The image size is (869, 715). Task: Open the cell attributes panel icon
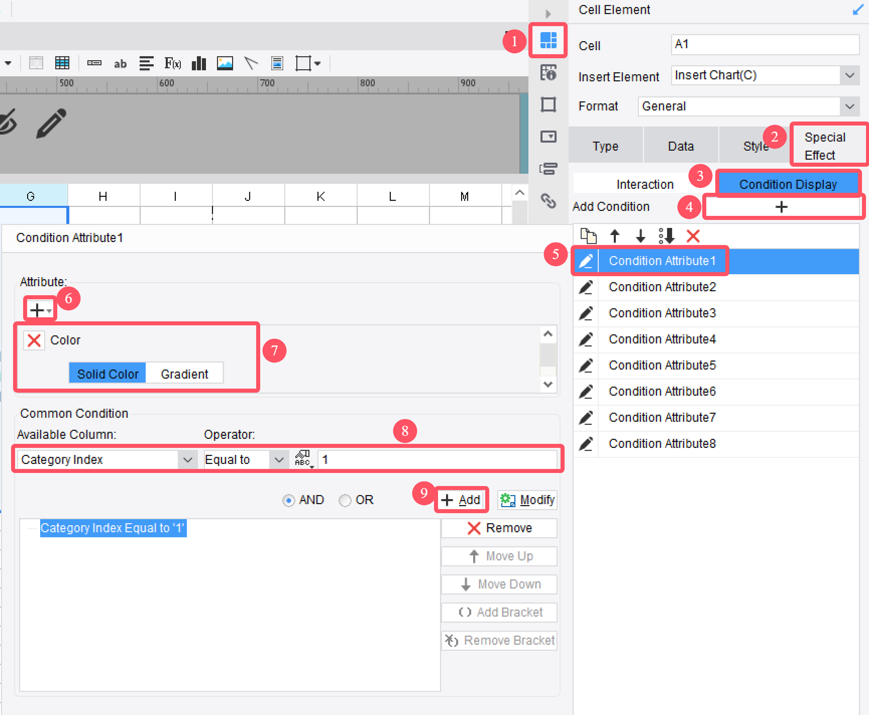[x=548, y=73]
